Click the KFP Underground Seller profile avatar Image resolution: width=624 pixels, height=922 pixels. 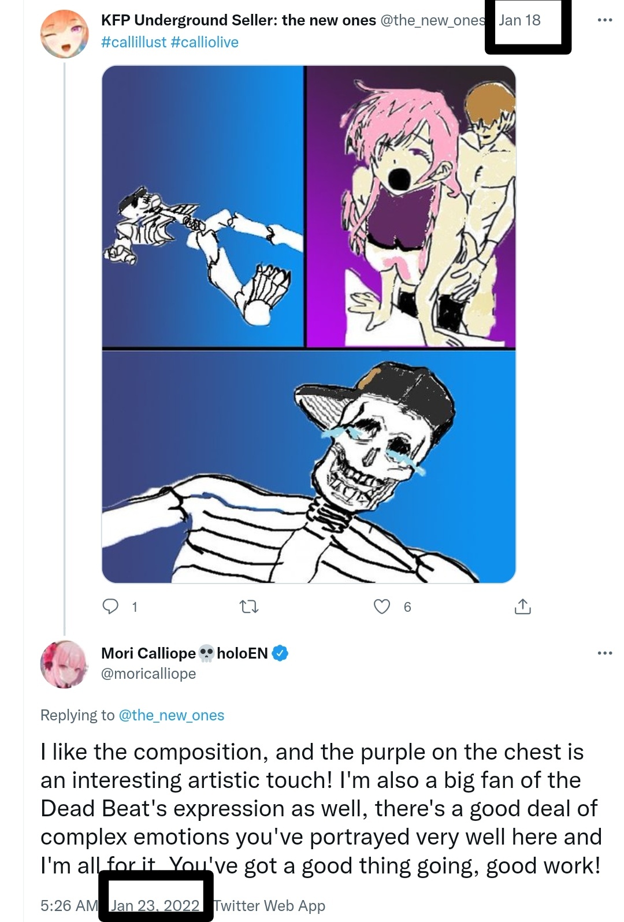click(x=64, y=34)
